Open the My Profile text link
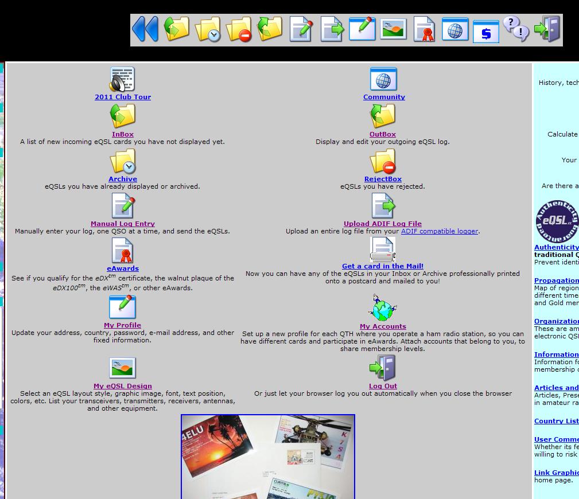This screenshot has width=579, height=499. click(123, 325)
